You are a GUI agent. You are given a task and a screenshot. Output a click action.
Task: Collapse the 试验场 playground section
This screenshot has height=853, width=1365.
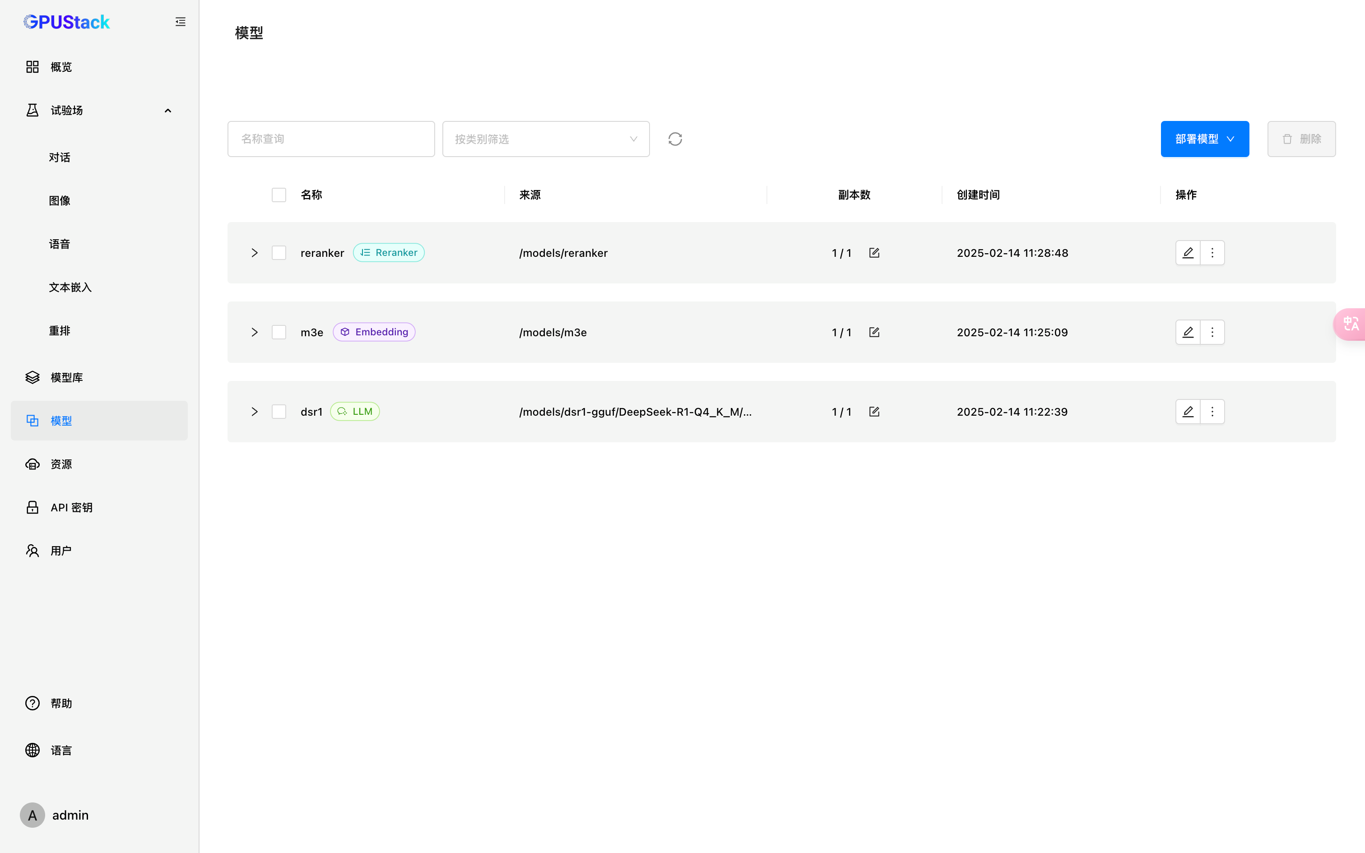click(99, 111)
